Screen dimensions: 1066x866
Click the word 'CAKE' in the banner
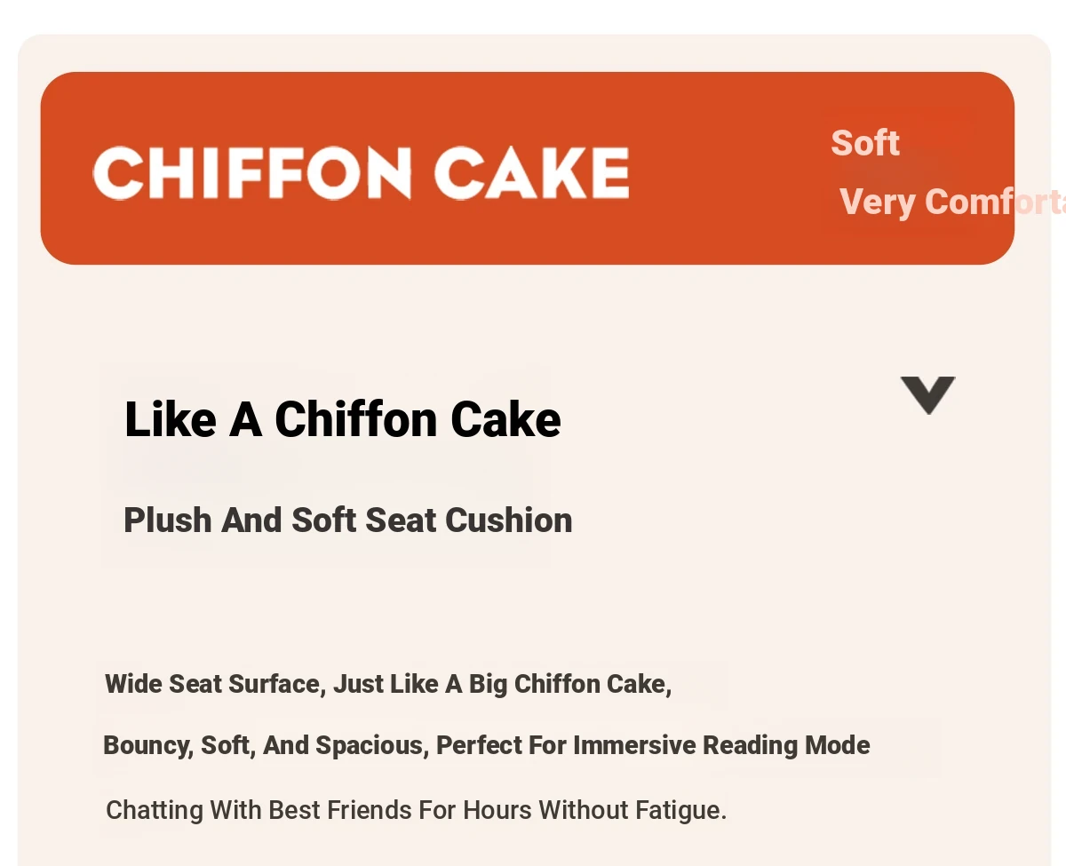[x=532, y=173]
